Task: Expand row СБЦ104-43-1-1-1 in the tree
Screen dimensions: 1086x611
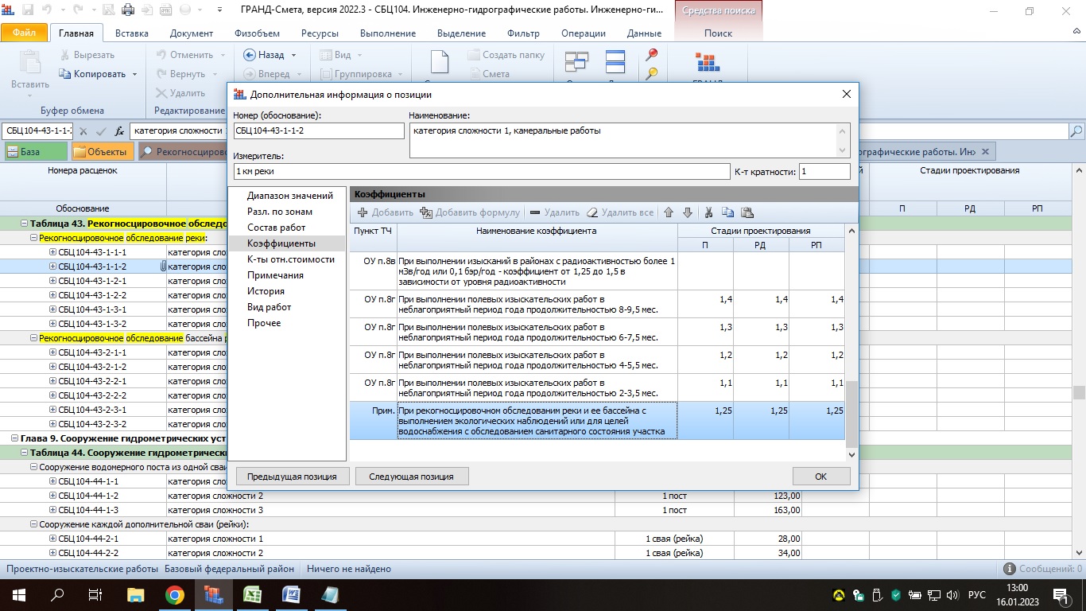Action: click(53, 252)
